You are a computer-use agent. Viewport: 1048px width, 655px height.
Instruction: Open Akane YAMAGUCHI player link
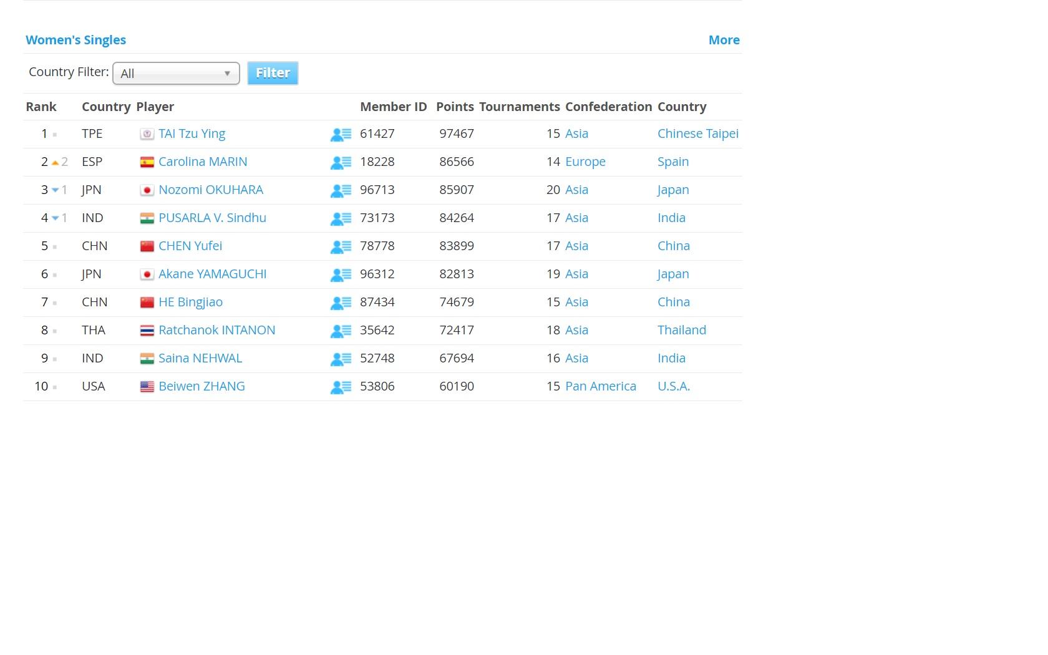point(212,274)
